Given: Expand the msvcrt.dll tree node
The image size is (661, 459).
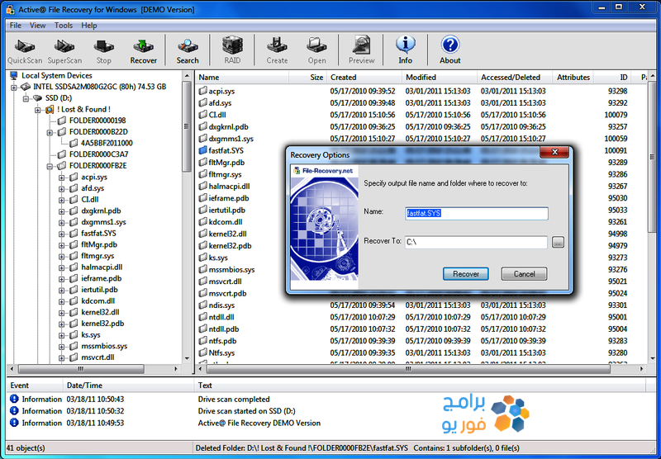Looking at the screenshot, I should click(x=61, y=357).
